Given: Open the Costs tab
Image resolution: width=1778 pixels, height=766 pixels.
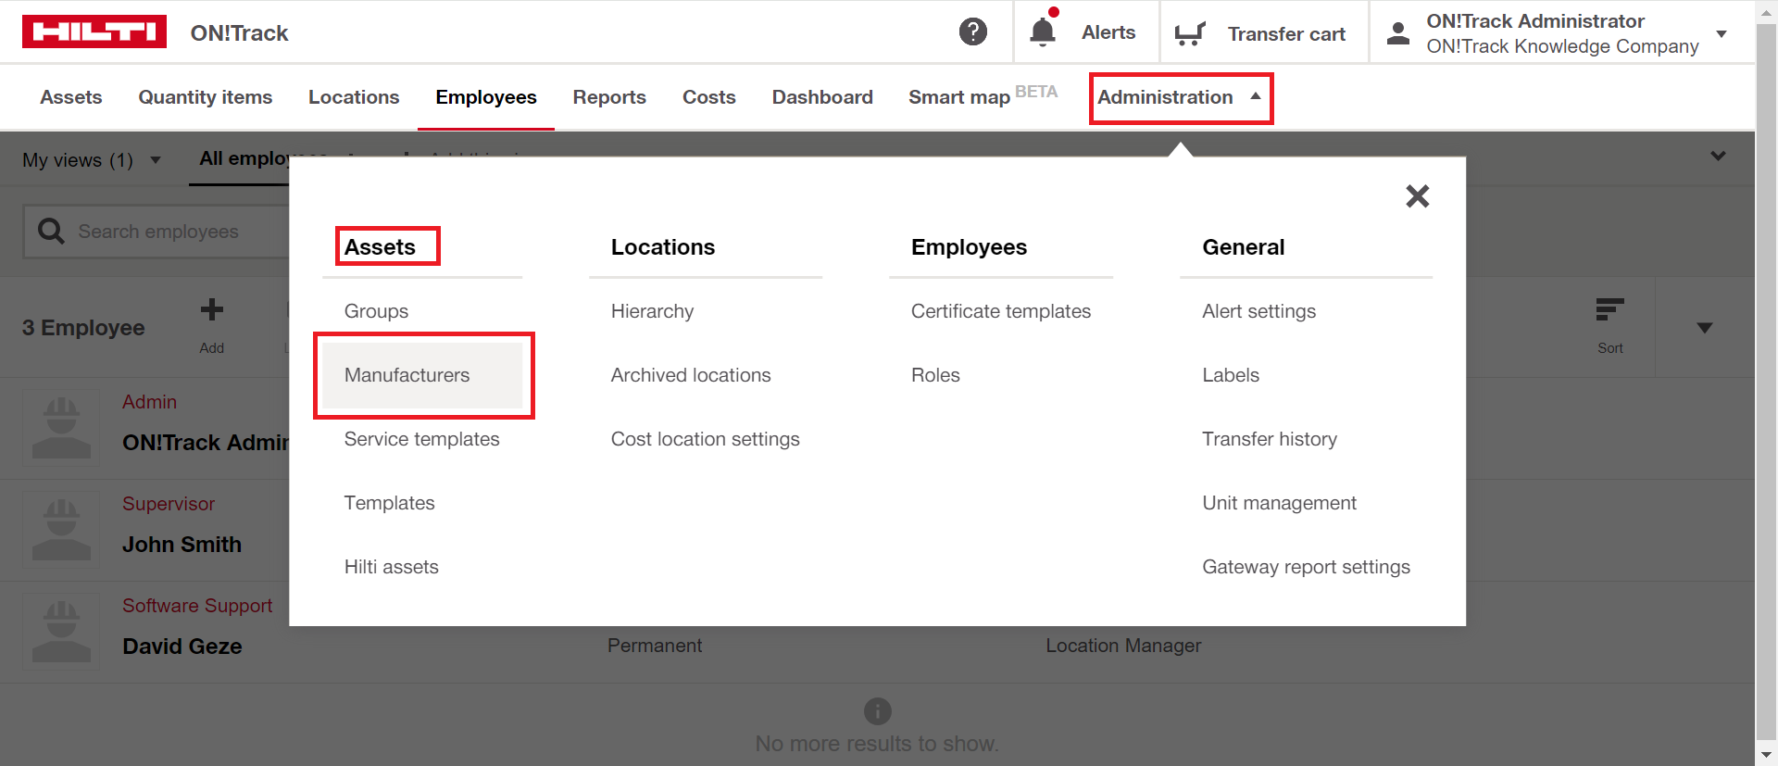Looking at the screenshot, I should point(709,97).
